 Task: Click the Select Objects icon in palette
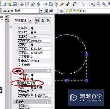coord(42,20)
